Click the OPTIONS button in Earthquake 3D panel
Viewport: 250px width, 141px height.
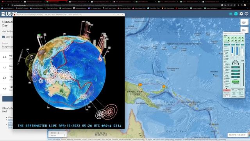[236, 70]
